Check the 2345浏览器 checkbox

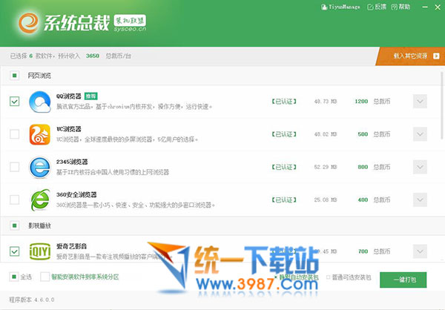point(15,167)
